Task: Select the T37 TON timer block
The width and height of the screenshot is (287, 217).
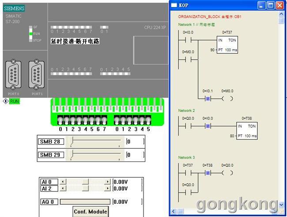Action: pyautogui.click(x=227, y=45)
